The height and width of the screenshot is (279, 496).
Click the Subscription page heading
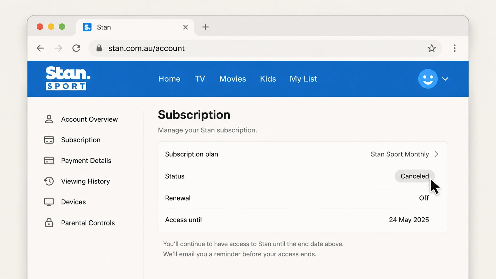tap(194, 115)
